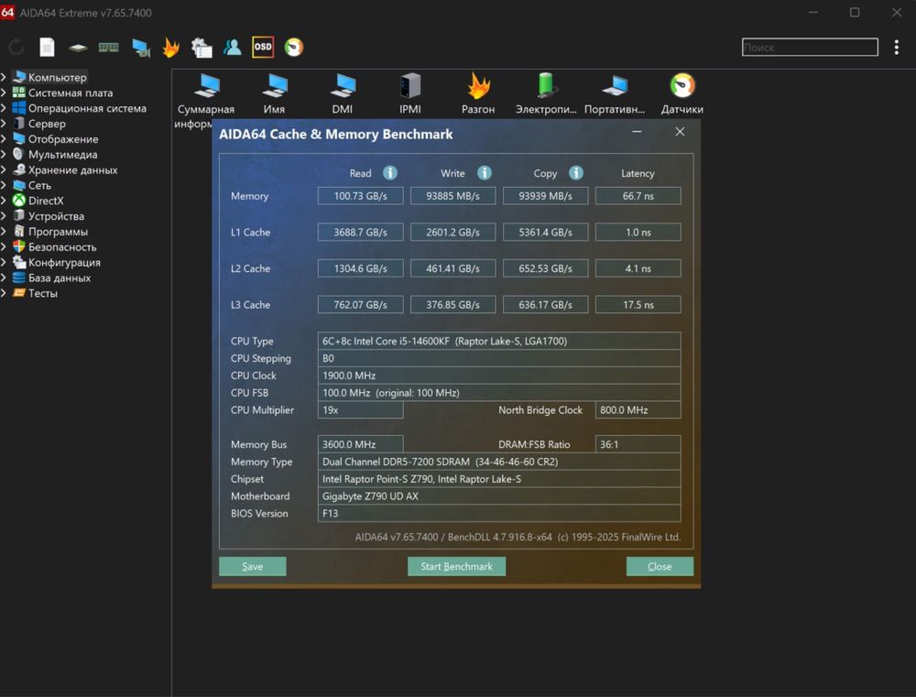Save the benchmark results with Save button

[x=253, y=566]
